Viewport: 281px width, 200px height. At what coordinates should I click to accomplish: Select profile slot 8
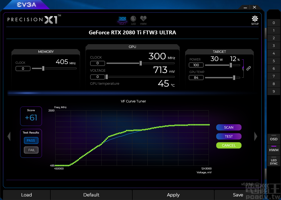(x=274, y=84)
